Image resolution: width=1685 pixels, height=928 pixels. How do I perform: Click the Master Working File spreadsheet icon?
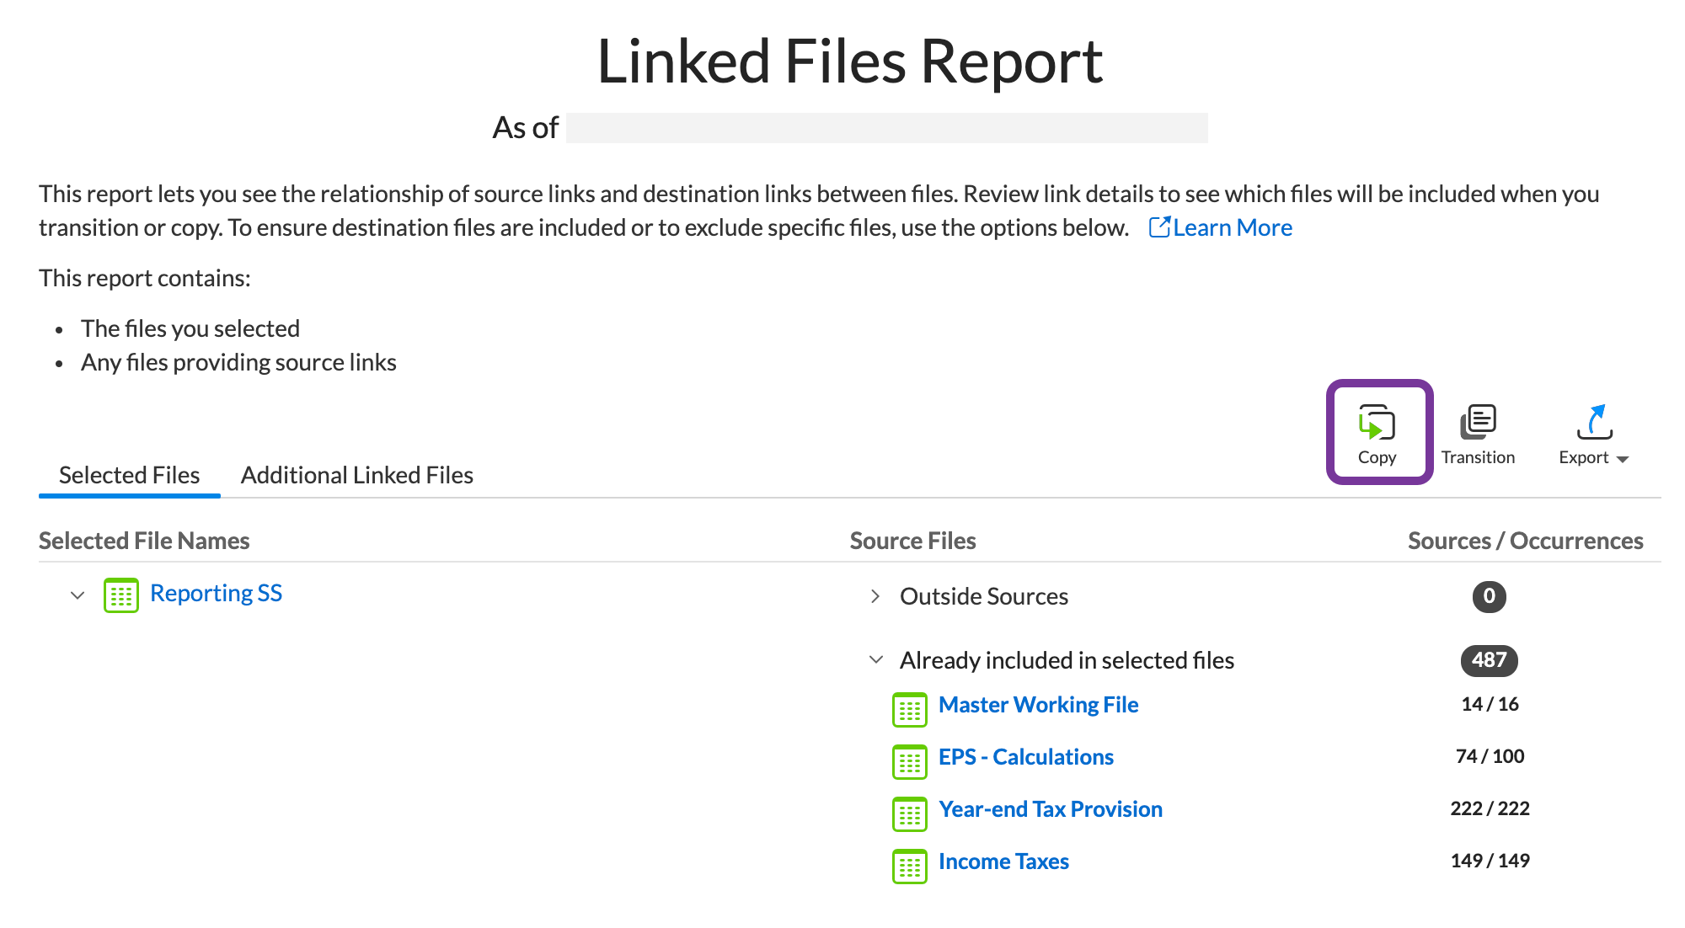(909, 710)
